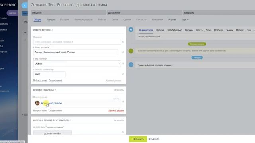The height and width of the screenshot is (143, 255).
Task: Edit the first section title pencil icon
Action: [x=52, y=30]
